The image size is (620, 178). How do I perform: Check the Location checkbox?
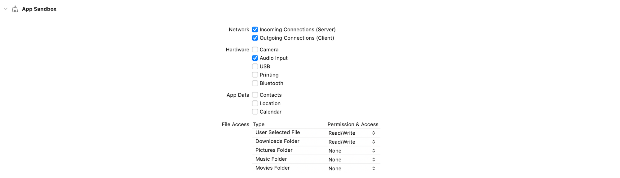coord(255,103)
